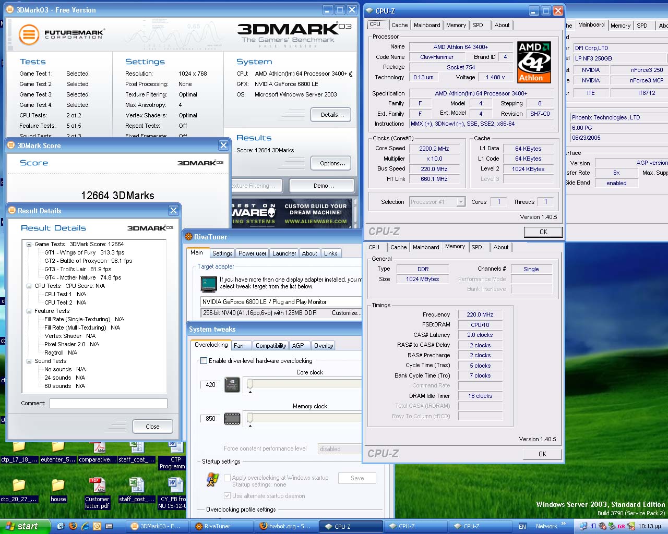Viewport: 668px width, 534px height.
Task: Click the pink 68 temperature tray icon
Action: (x=621, y=526)
